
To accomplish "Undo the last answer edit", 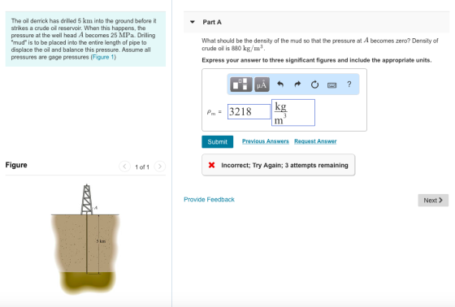I will [280, 84].
